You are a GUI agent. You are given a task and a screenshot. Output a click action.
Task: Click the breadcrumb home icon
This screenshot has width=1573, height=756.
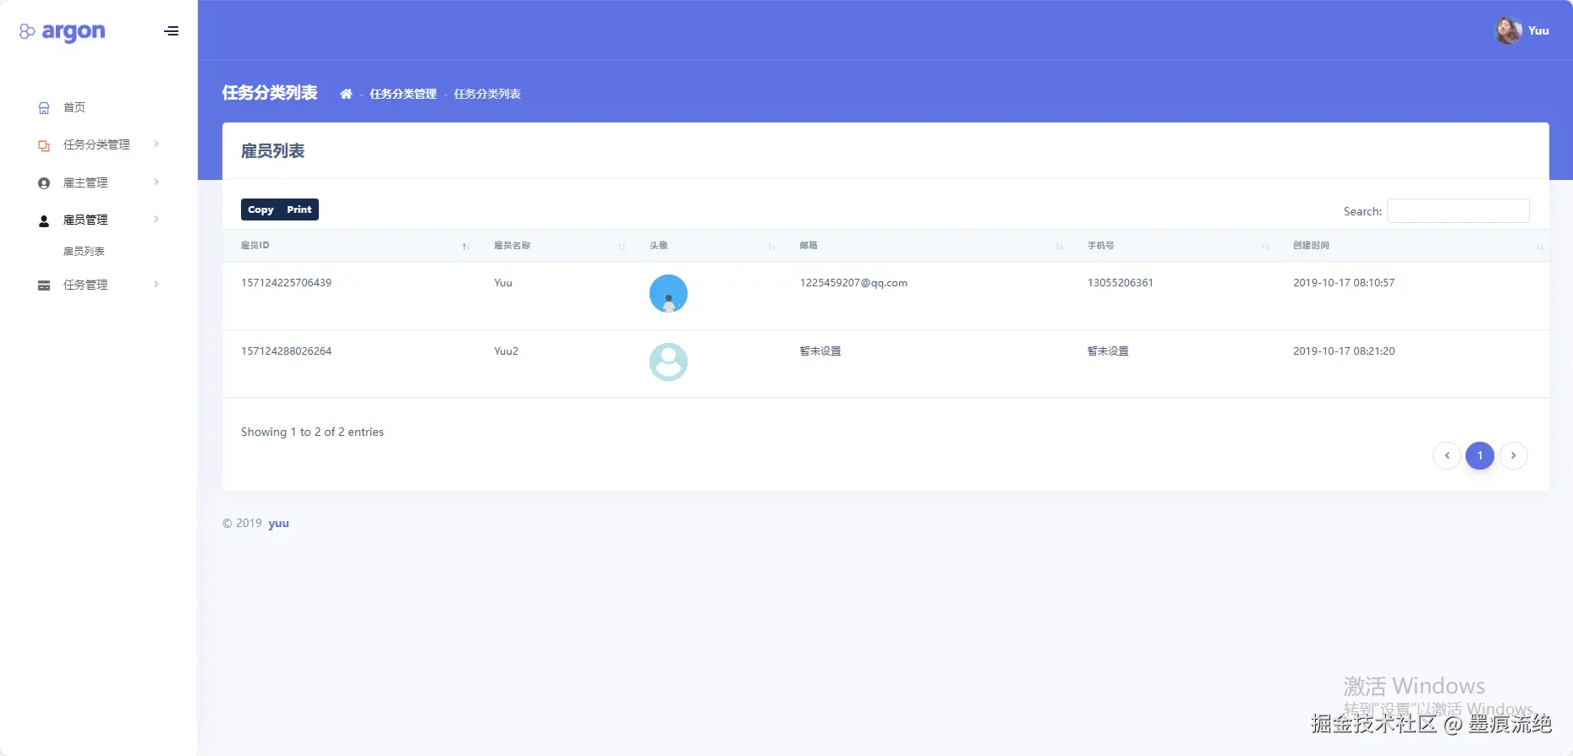(346, 94)
